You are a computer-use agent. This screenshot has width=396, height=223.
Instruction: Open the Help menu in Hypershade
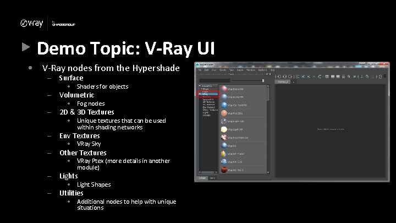(273, 70)
